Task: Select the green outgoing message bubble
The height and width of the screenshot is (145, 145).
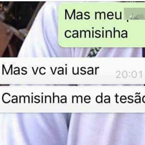Action: click(x=101, y=25)
